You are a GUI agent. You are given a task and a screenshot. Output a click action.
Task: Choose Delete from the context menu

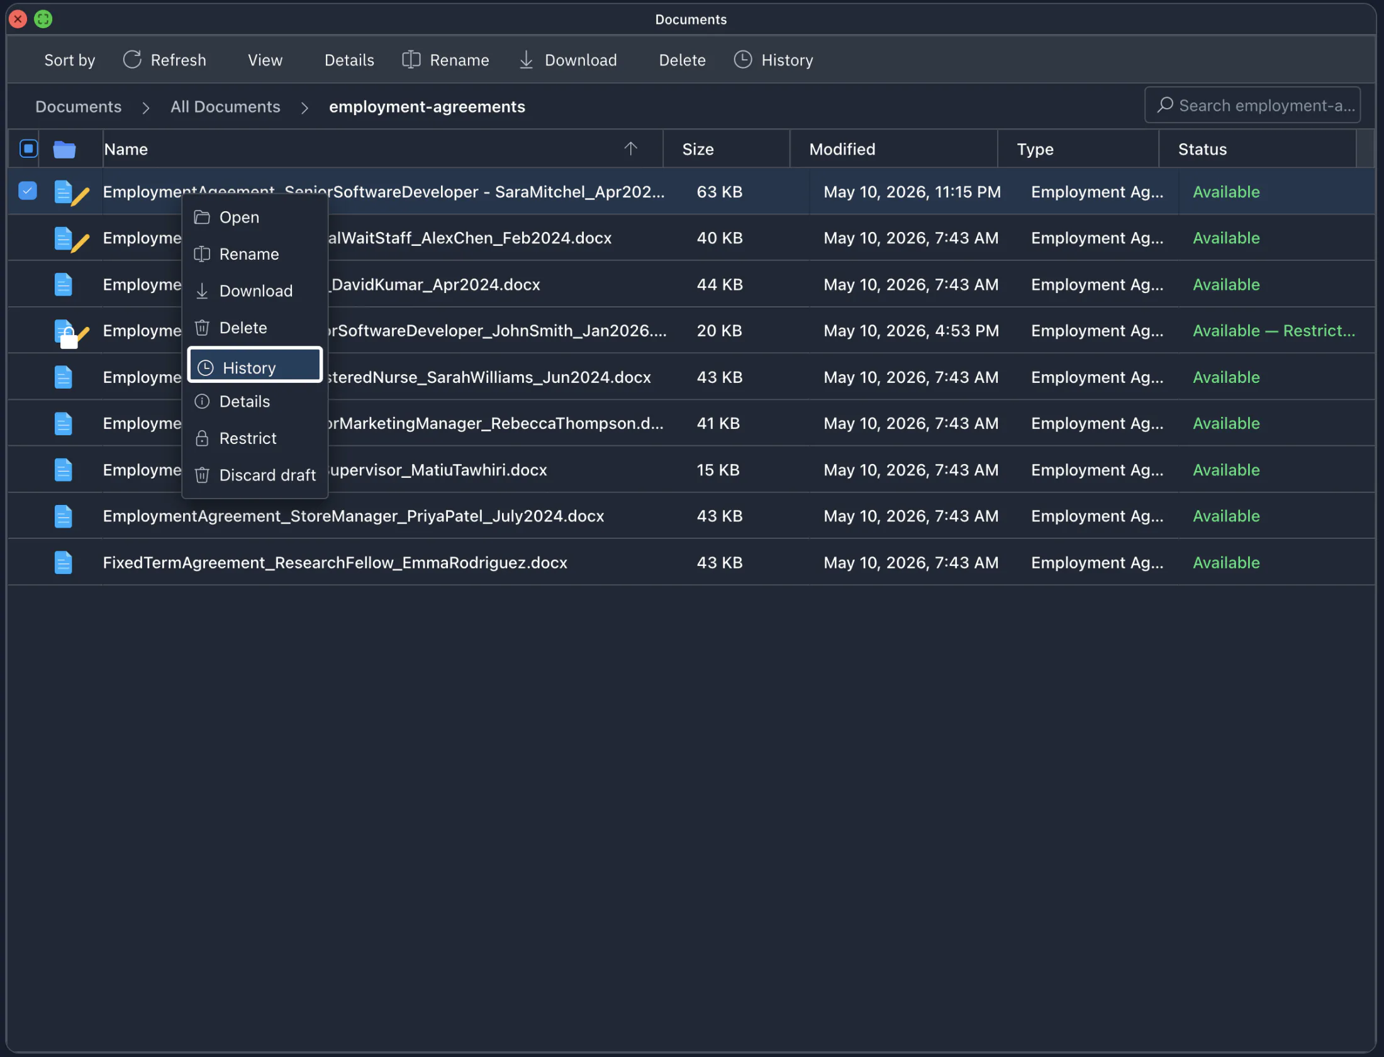point(255,328)
